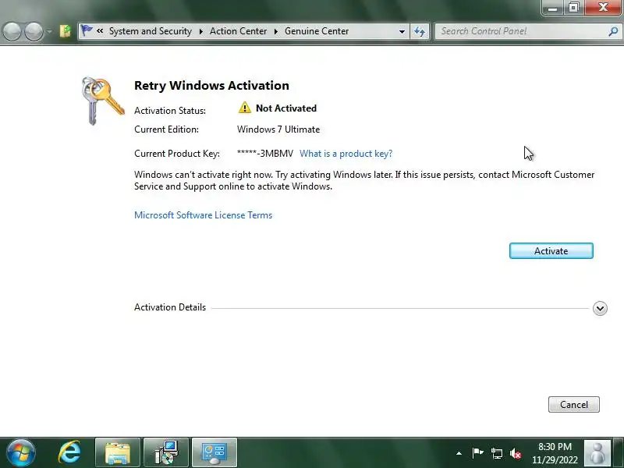Select the product key '*****-3MBMV' text
Viewport: 624px width, 468px height.
click(265, 154)
